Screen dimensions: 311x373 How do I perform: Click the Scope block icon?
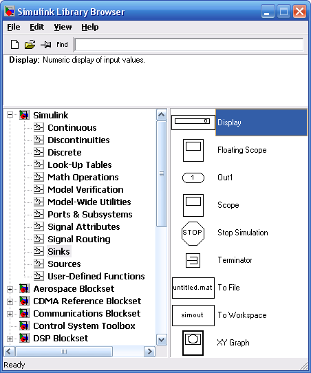[193, 205]
